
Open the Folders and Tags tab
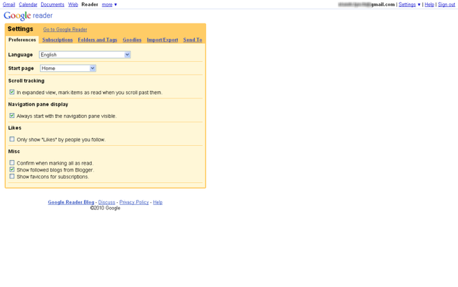point(98,40)
